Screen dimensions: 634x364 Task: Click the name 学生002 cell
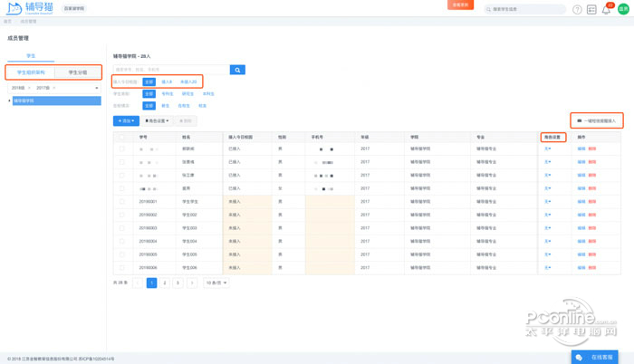pos(189,215)
